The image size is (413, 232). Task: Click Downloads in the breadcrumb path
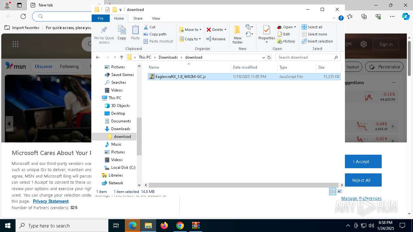[x=168, y=57]
